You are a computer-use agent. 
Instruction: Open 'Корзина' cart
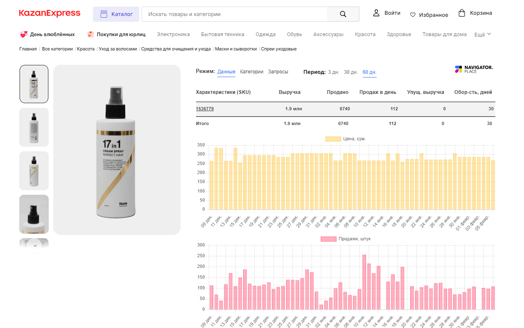pyautogui.click(x=481, y=13)
